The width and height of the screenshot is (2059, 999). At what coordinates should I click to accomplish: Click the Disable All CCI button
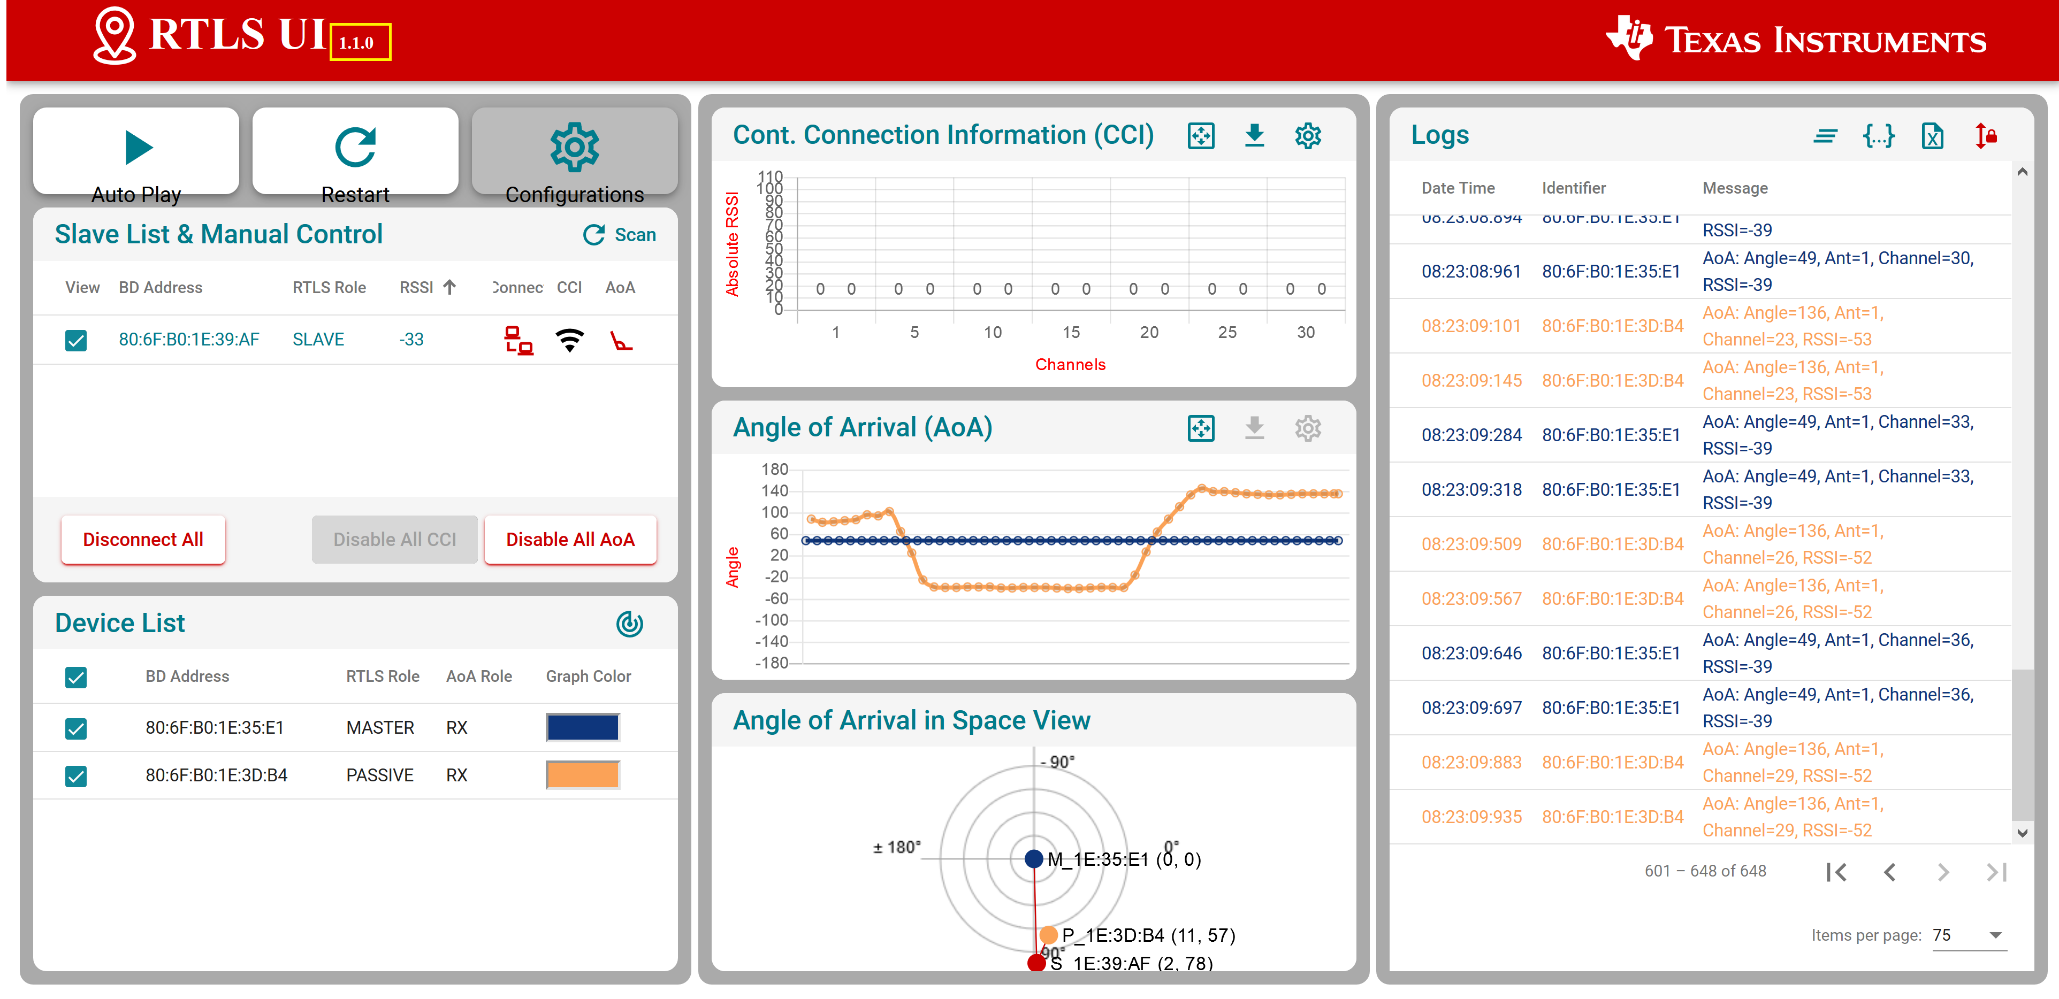coord(395,540)
